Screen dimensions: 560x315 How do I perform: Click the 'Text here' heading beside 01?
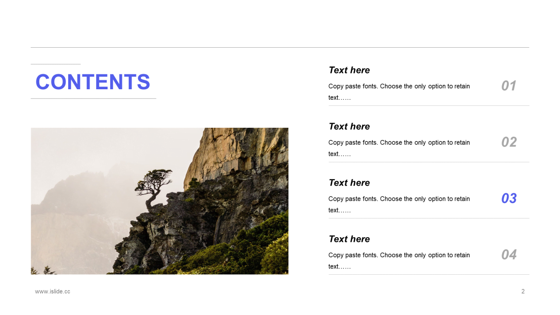tap(349, 70)
